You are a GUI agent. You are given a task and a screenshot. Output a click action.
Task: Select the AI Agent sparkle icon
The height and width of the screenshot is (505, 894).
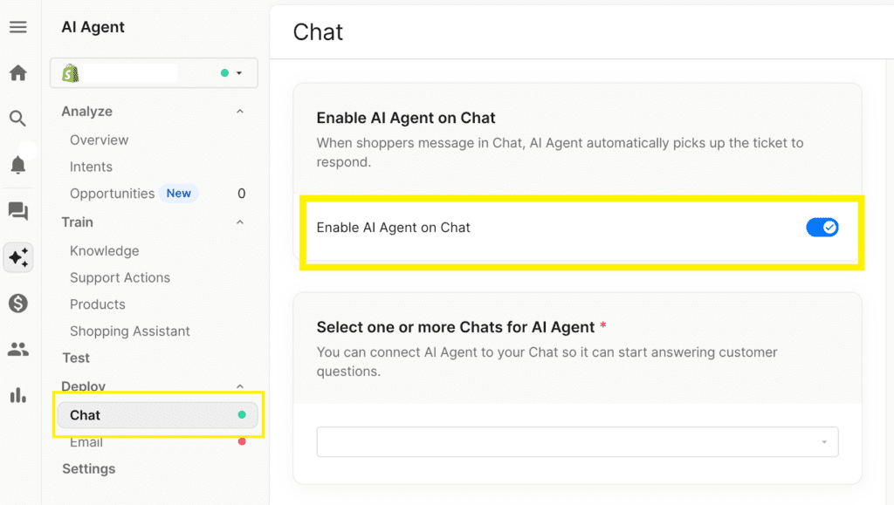coord(17,257)
